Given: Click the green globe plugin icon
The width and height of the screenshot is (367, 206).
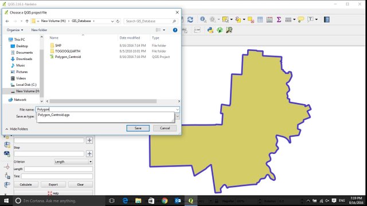Looking at the screenshot, I should tap(220, 30).
